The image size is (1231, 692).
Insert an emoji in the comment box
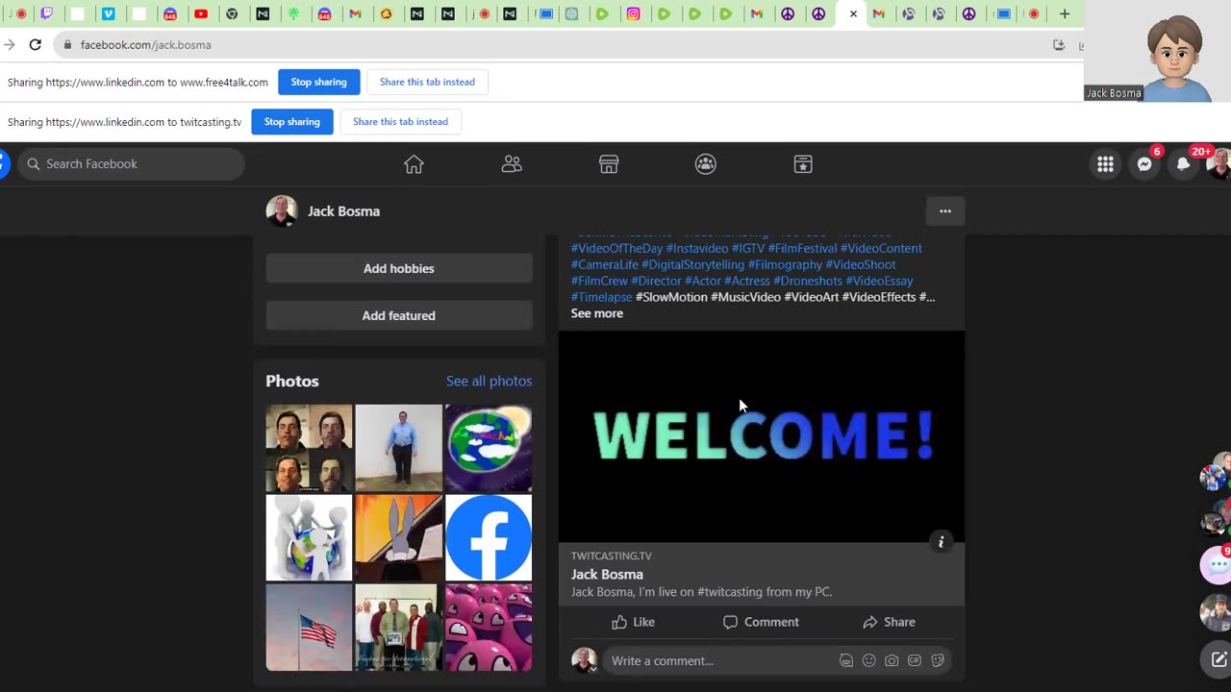869,660
